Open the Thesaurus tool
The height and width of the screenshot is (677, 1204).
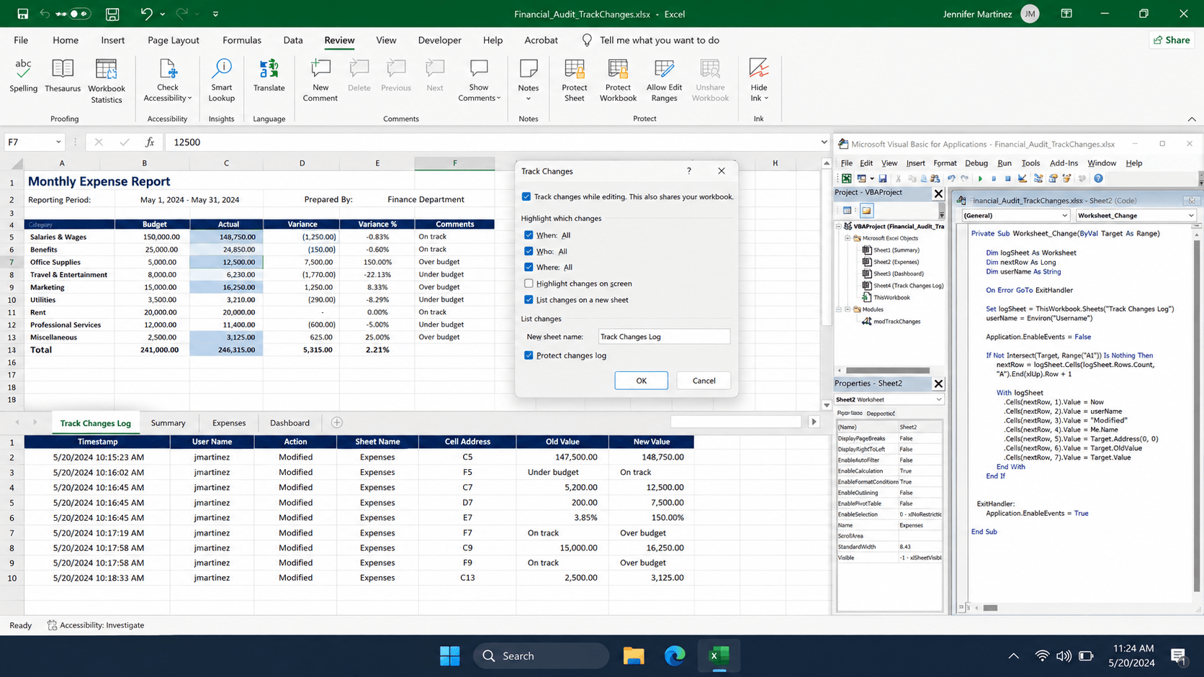(63, 76)
